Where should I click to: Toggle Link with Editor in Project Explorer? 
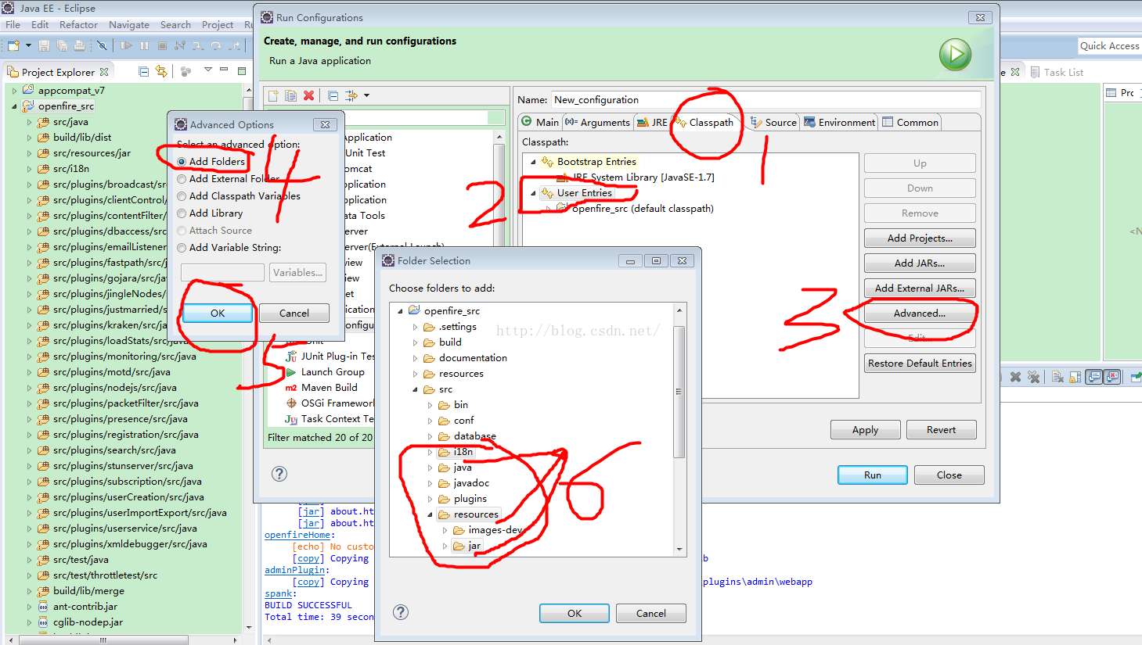click(161, 71)
